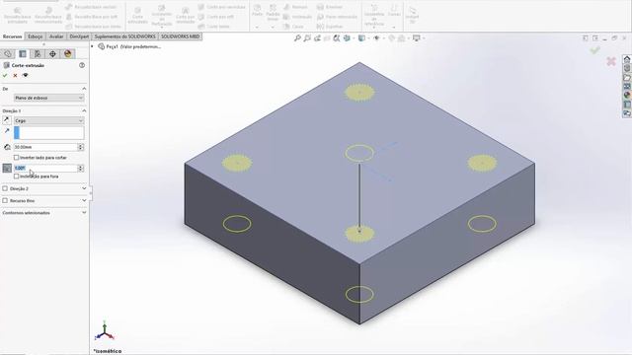Click Zoom to Area in view toolbar
Image resolution: width=632 pixels, height=355 pixels.
(307, 38)
